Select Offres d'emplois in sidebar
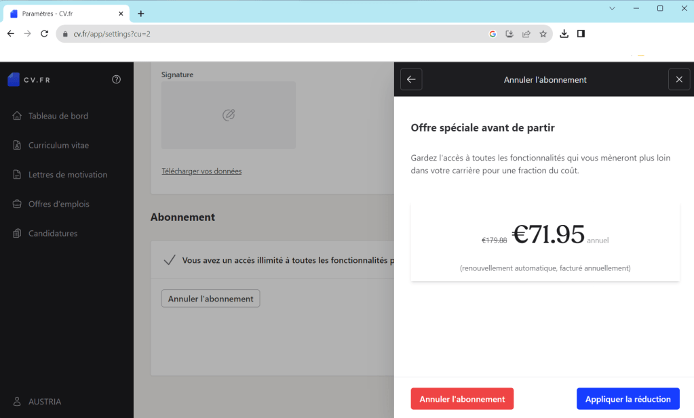The height and width of the screenshot is (418, 694). (58, 204)
